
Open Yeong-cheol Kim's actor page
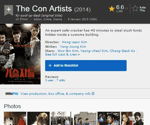tap(94, 51)
